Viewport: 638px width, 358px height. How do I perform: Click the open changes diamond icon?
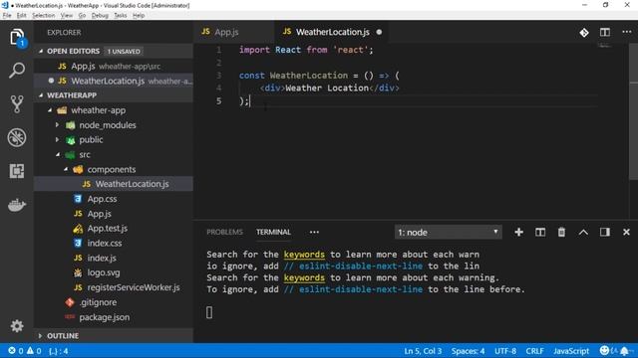click(584, 33)
